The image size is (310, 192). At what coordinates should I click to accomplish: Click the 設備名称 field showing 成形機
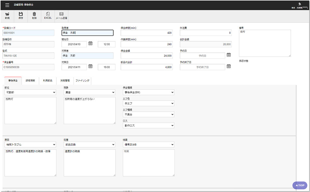pyautogui.click(x=28, y=44)
